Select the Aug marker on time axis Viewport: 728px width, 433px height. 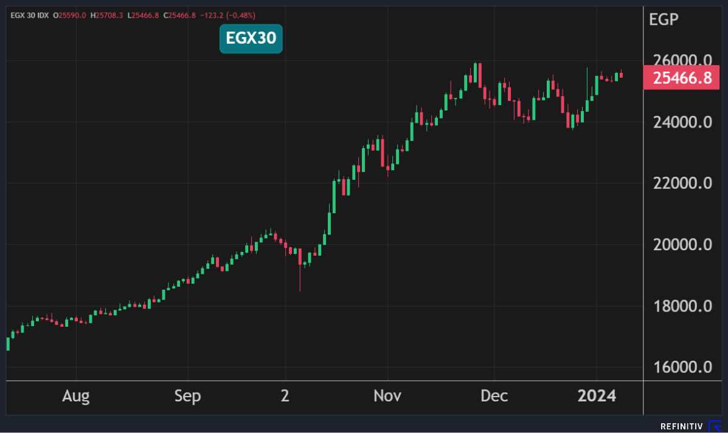click(x=76, y=397)
